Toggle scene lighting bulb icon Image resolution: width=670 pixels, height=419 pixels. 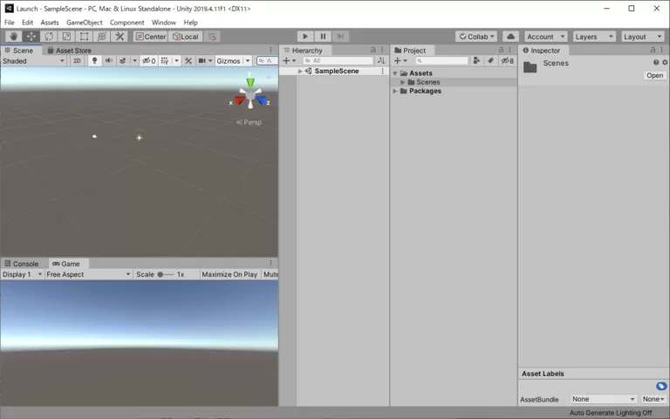[94, 61]
